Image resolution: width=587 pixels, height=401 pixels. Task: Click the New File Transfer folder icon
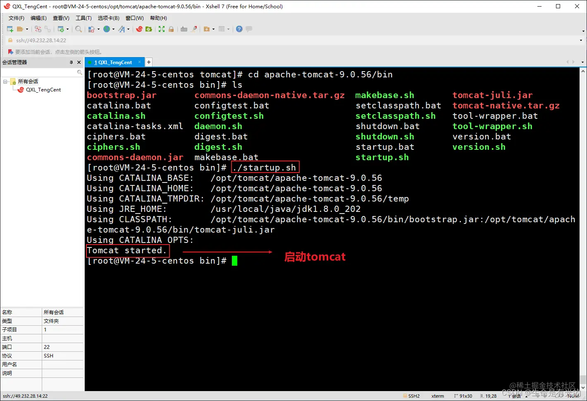pyautogui.click(x=207, y=29)
